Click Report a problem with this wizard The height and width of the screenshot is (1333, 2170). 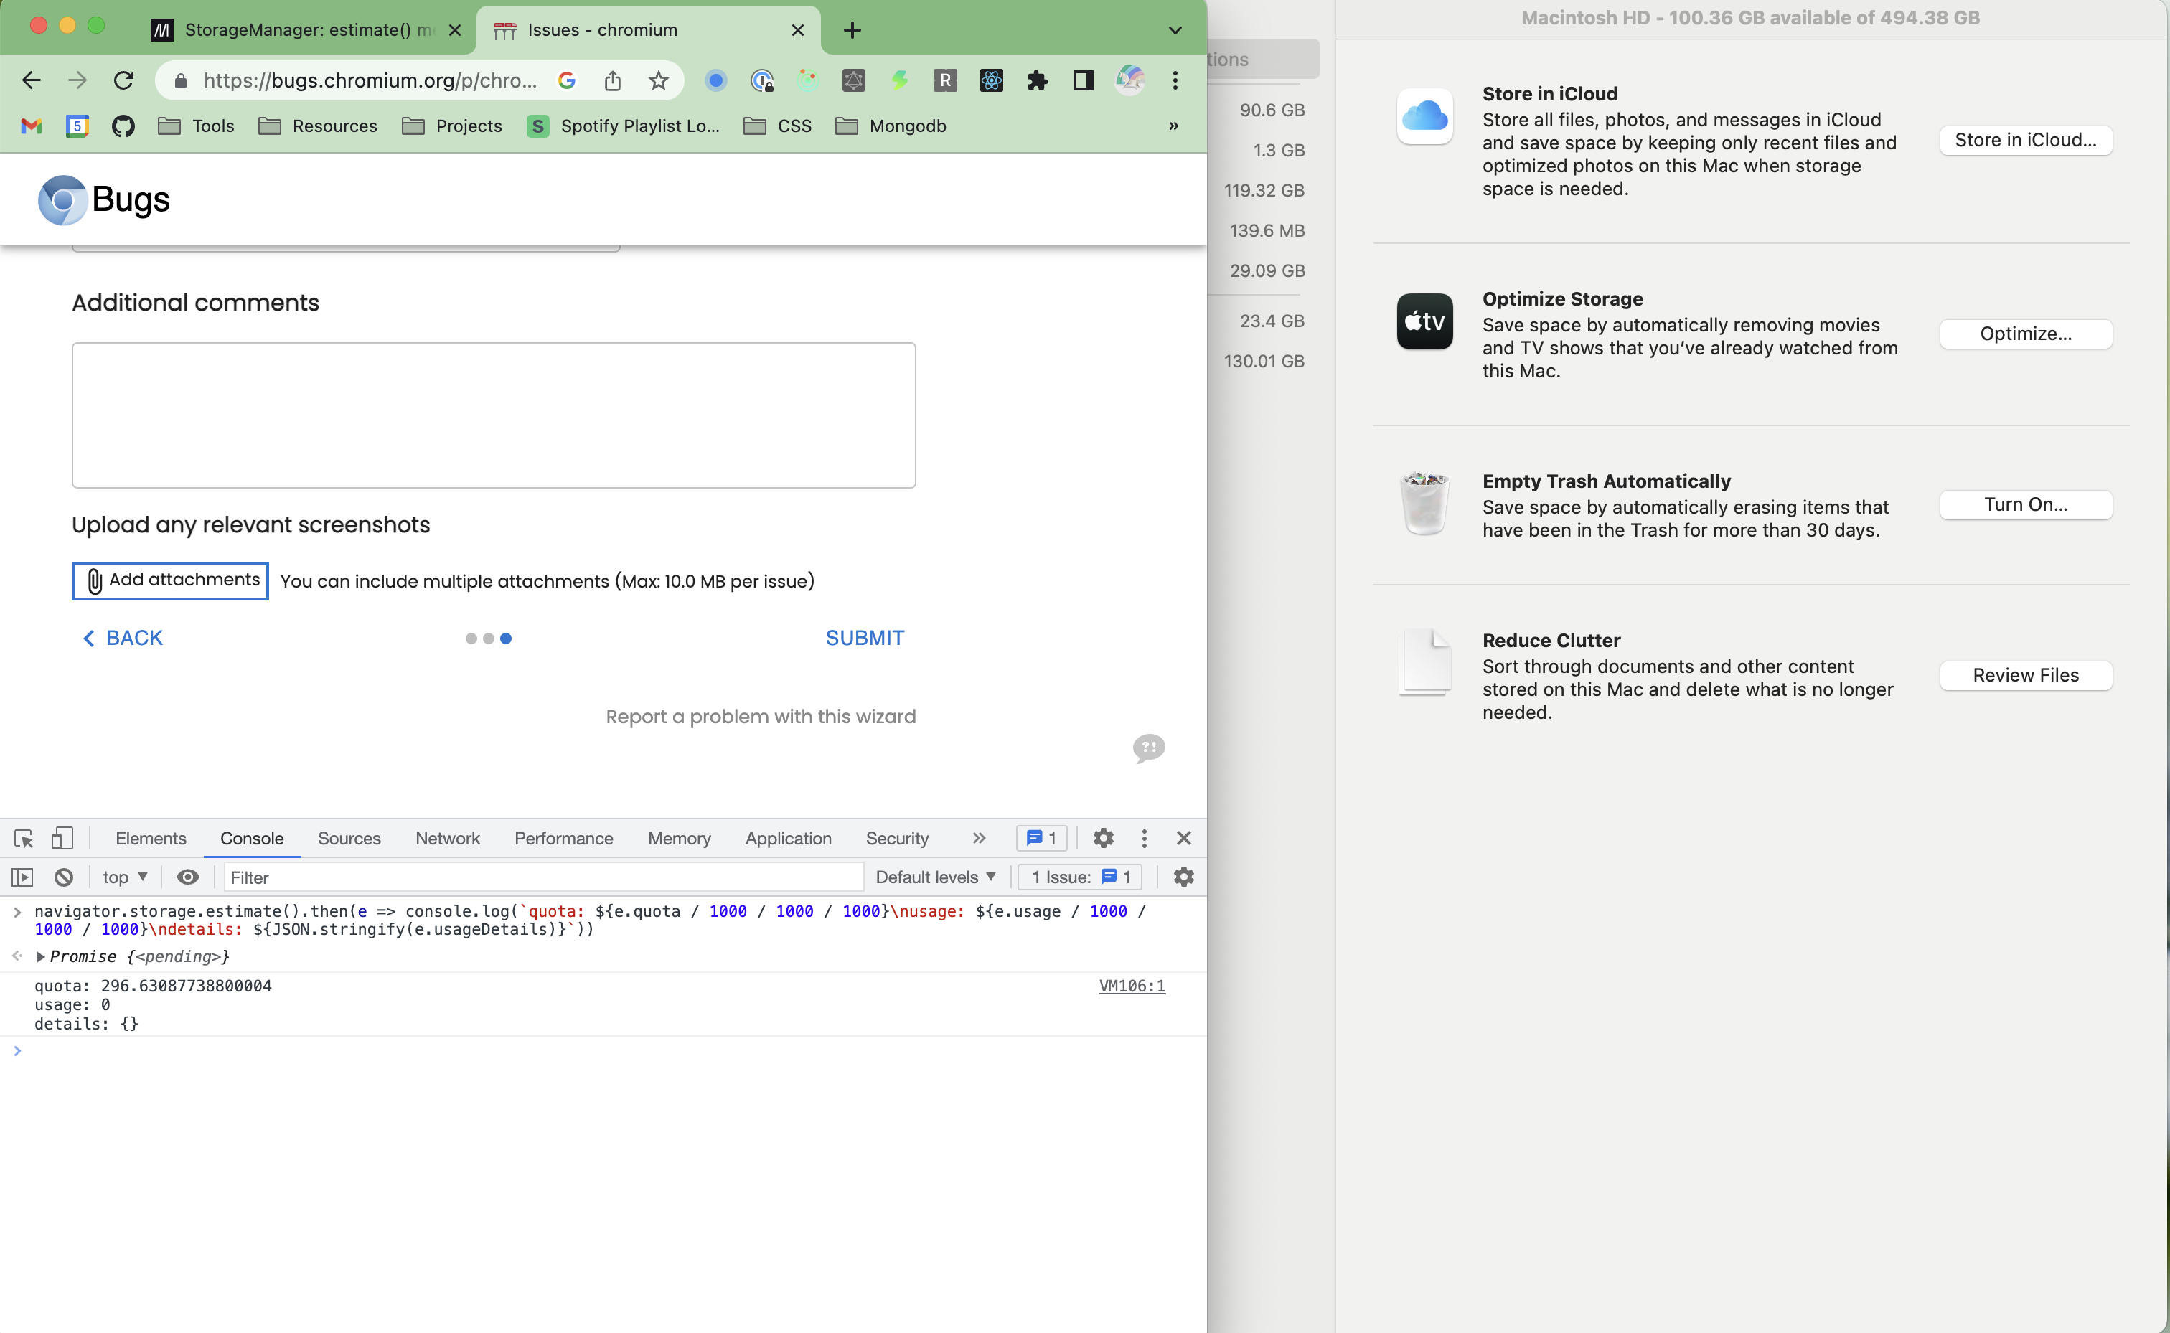click(761, 717)
